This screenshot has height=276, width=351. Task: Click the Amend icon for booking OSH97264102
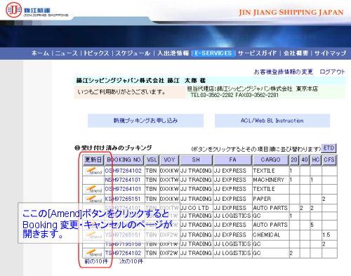point(93,171)
